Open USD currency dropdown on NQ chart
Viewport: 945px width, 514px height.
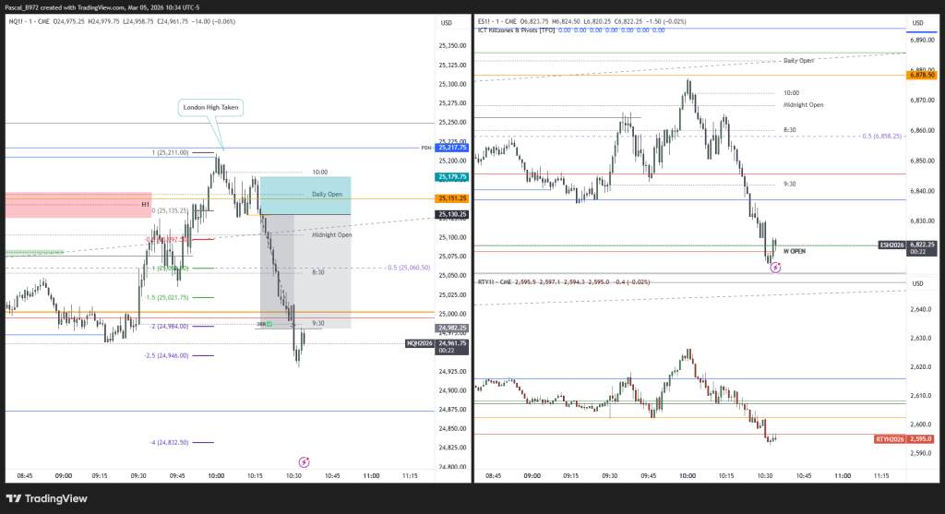pos(446,22)
